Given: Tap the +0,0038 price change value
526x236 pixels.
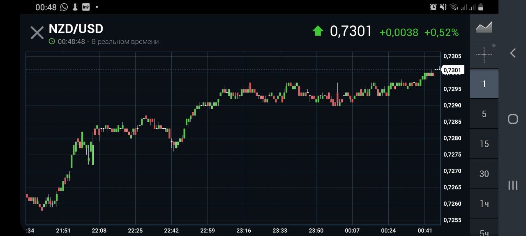Looking at the screenshot, I should tap(399, 32).
